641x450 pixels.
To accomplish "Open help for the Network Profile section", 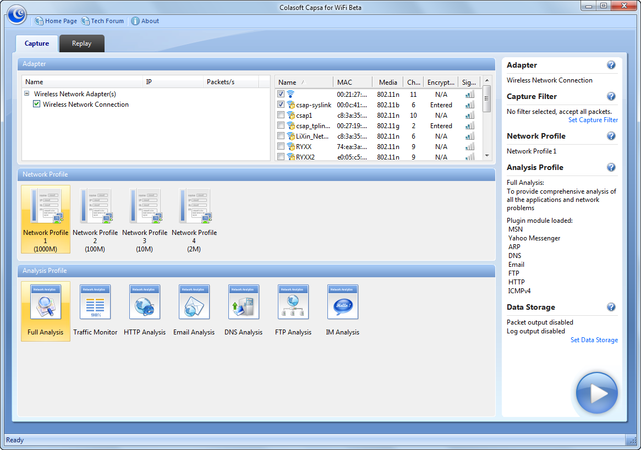I will pyautogui.click(x=611, y=136).
